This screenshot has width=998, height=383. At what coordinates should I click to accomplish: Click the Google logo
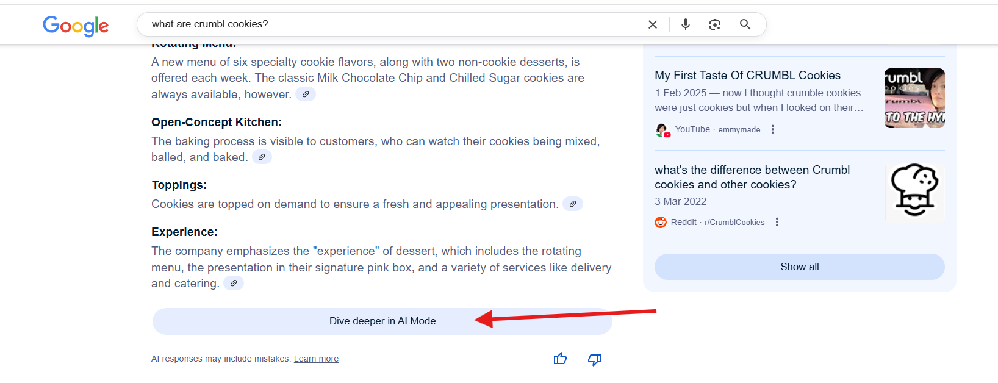pyautogui.click(x=76, y=26)
